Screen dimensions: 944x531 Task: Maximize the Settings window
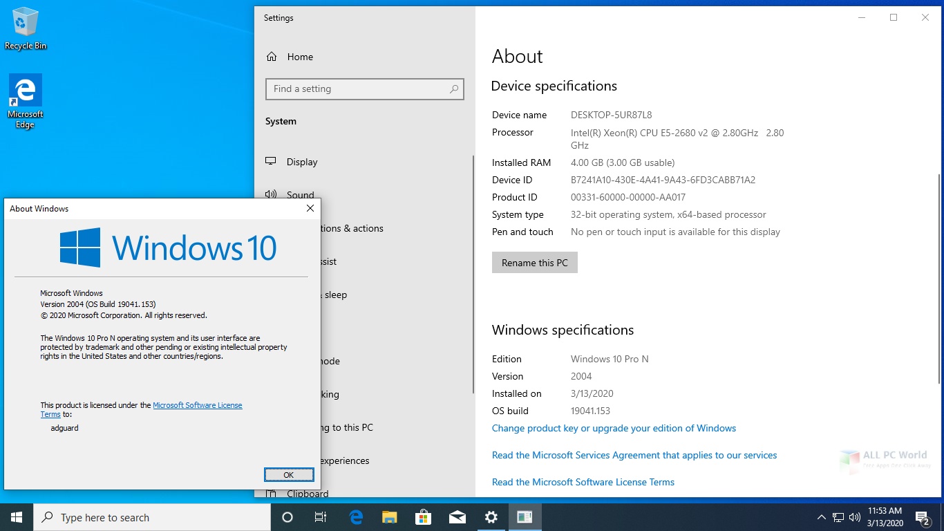click(894, 18)
